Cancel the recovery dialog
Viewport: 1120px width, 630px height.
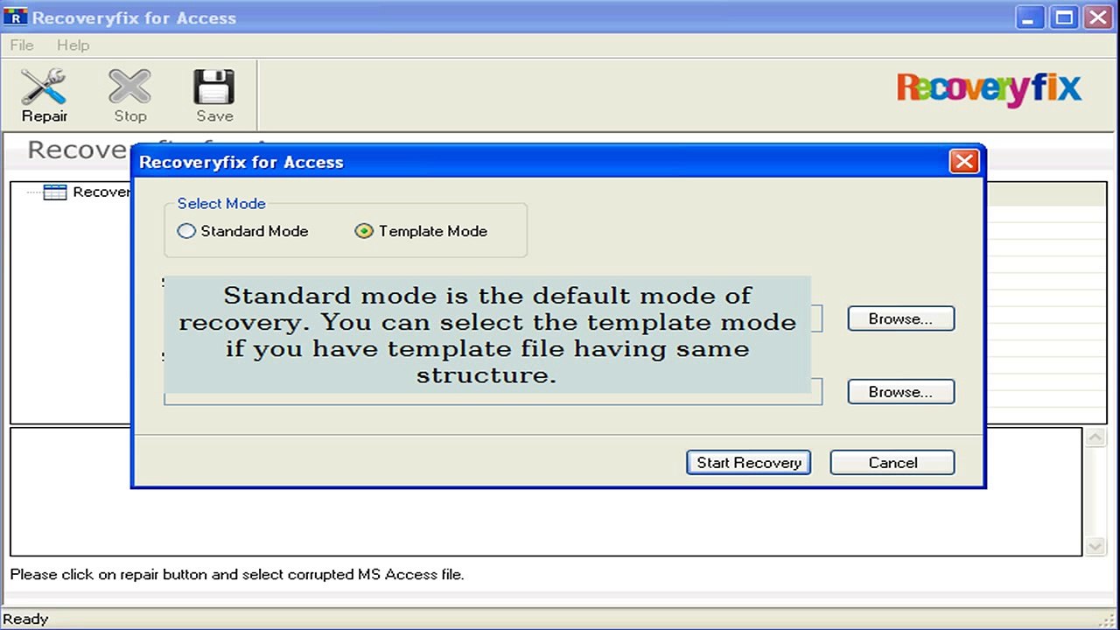(892, 463)
